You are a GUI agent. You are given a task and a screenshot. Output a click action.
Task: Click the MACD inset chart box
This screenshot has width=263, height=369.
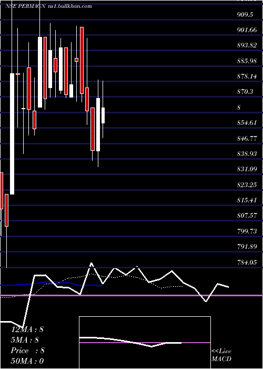coord(145,343)
